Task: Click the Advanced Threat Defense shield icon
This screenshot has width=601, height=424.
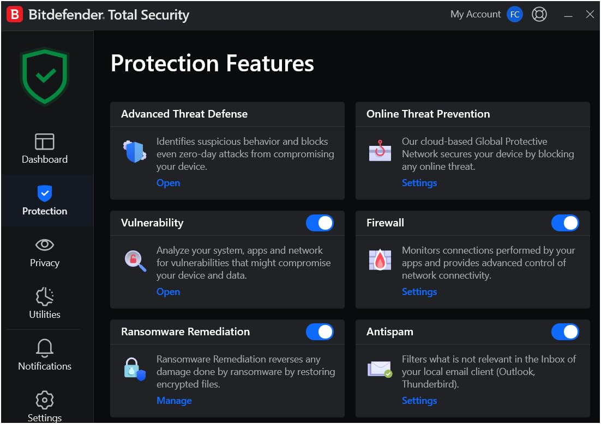Action: click(x=135, y=151)
